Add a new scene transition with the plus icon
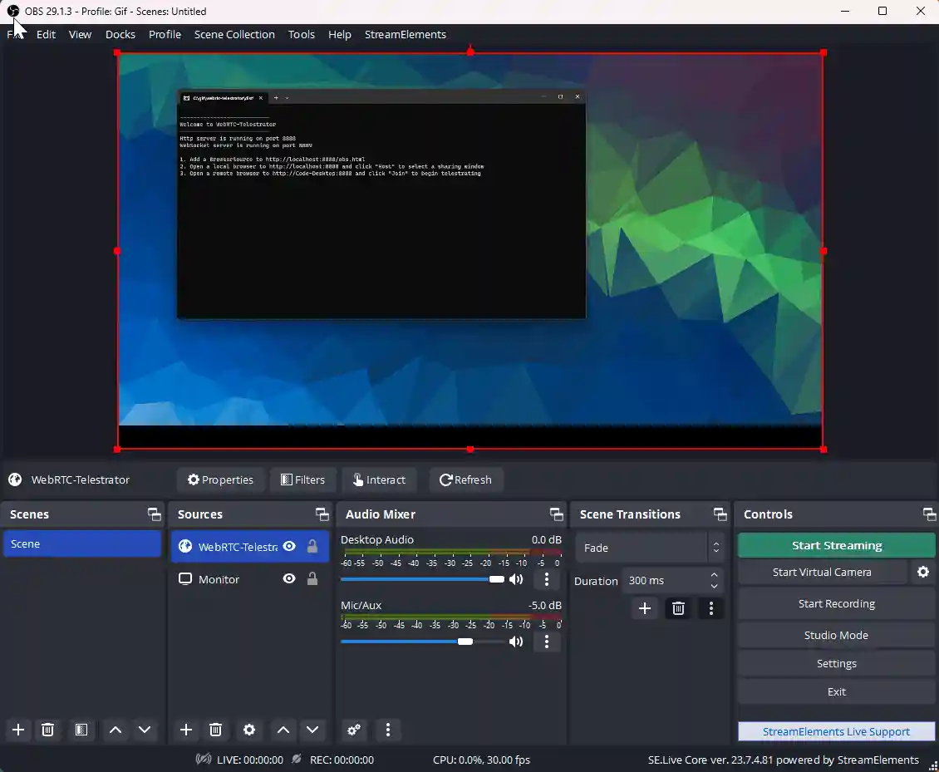939x772 pixels. click(646, 608)
